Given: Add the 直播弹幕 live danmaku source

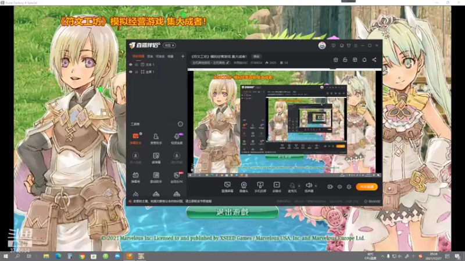Looking at the screenshot, I should (x=227, y=187).
